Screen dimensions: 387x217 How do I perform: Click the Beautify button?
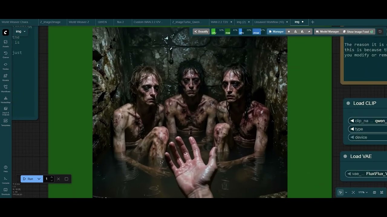(201, 32)
